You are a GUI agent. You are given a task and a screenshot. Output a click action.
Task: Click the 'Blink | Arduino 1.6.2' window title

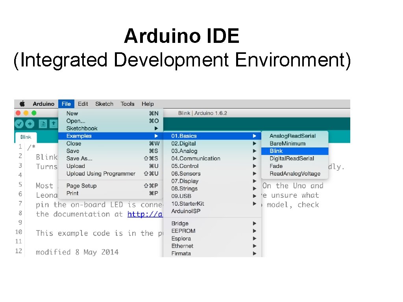point(203,113)
